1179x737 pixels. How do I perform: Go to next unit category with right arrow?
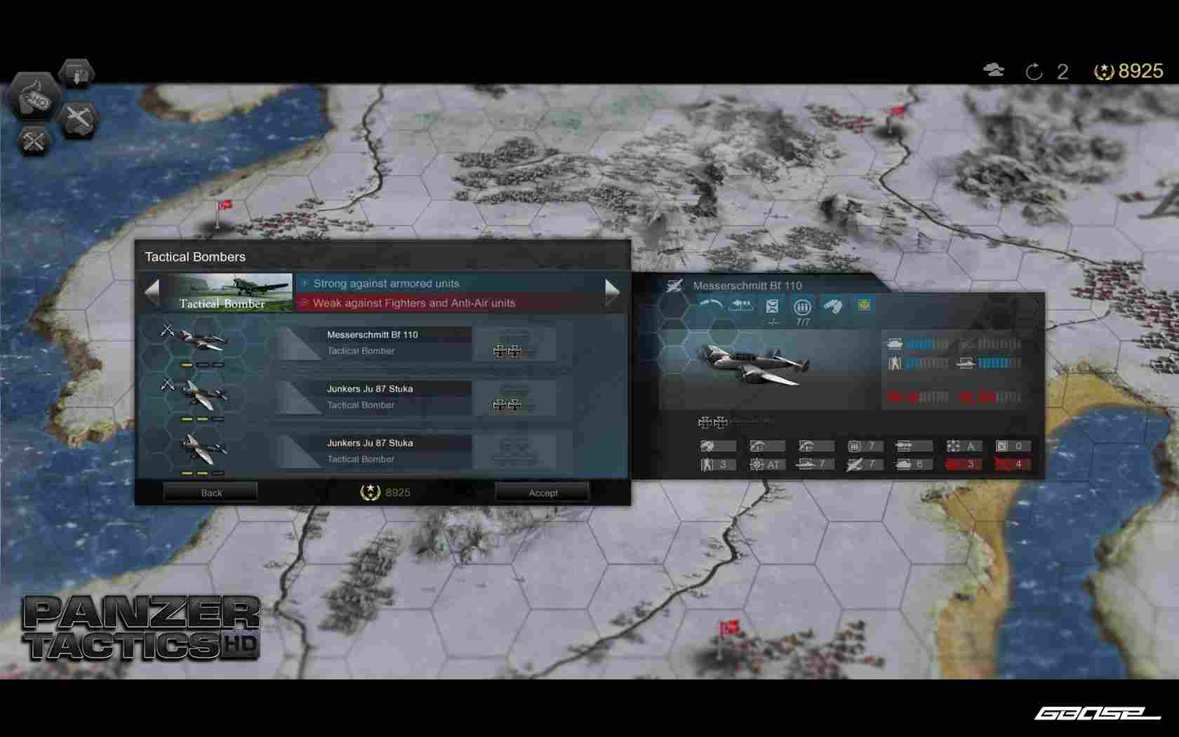(612, 292)
